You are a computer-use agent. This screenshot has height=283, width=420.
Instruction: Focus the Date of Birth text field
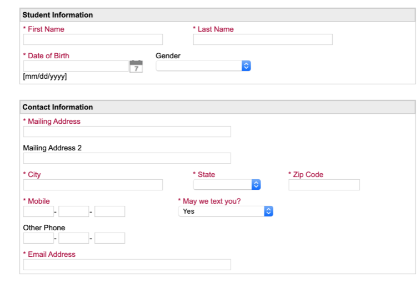click(x=76, y=66)
